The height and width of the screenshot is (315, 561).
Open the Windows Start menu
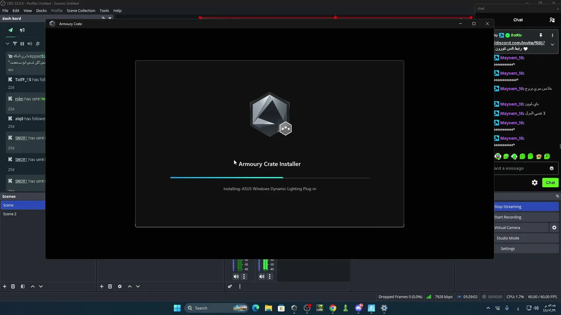(177, 308)
